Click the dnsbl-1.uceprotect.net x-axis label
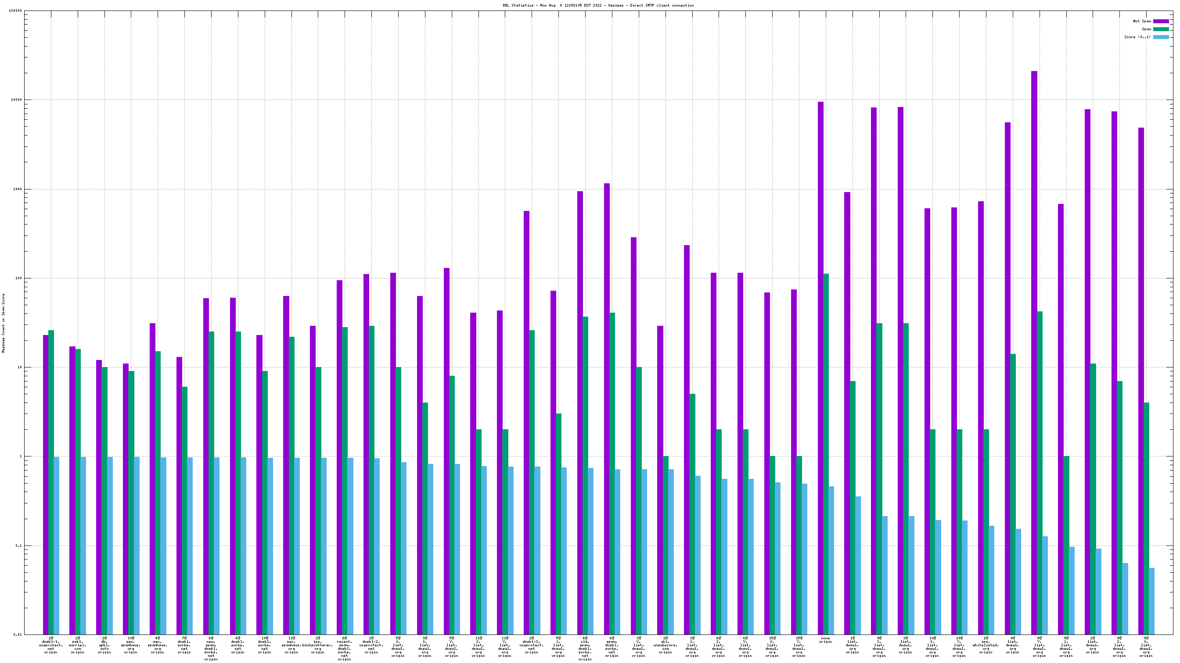The width and height of the screenshot is (1180, 663). pos(51,645)
